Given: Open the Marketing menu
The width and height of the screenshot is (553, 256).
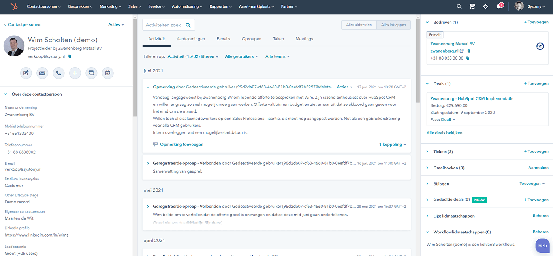Looking at the screenshot, I should 111,7.
